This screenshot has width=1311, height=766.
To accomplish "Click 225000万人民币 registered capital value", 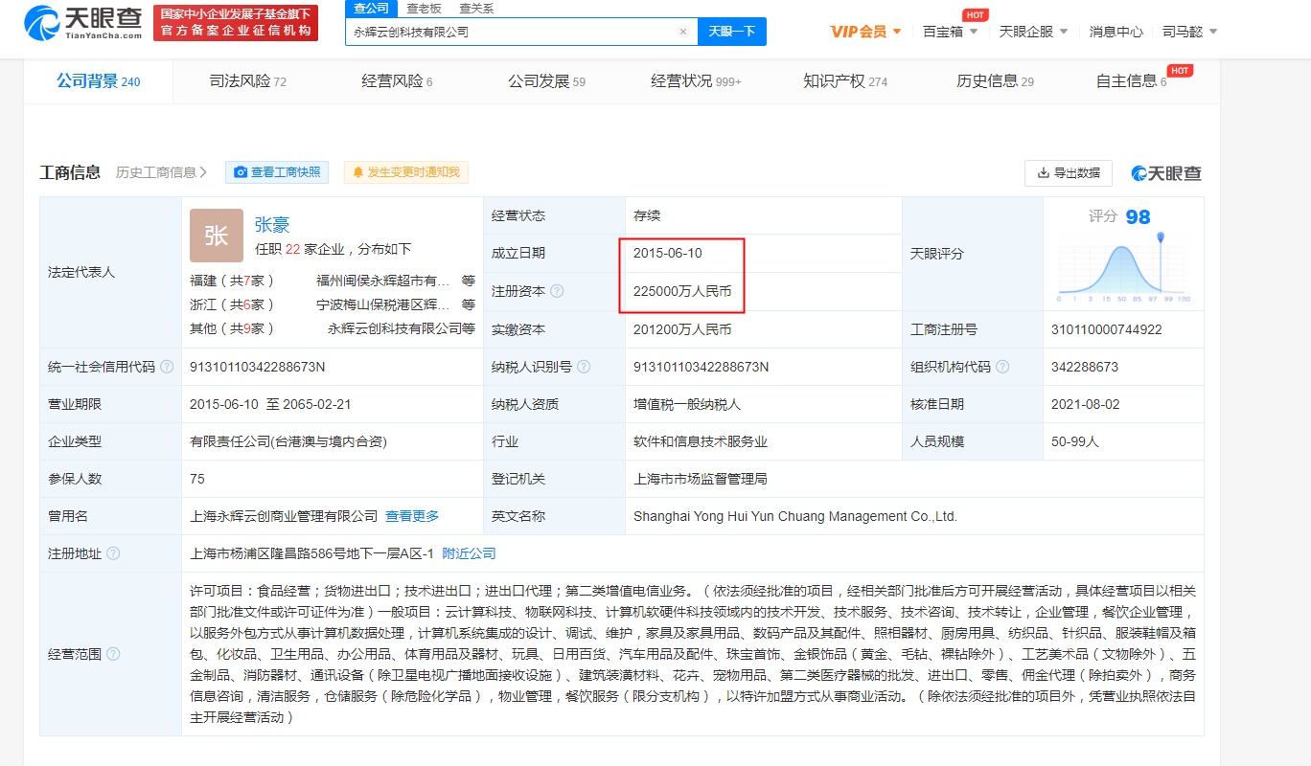I will coord(682,291).
